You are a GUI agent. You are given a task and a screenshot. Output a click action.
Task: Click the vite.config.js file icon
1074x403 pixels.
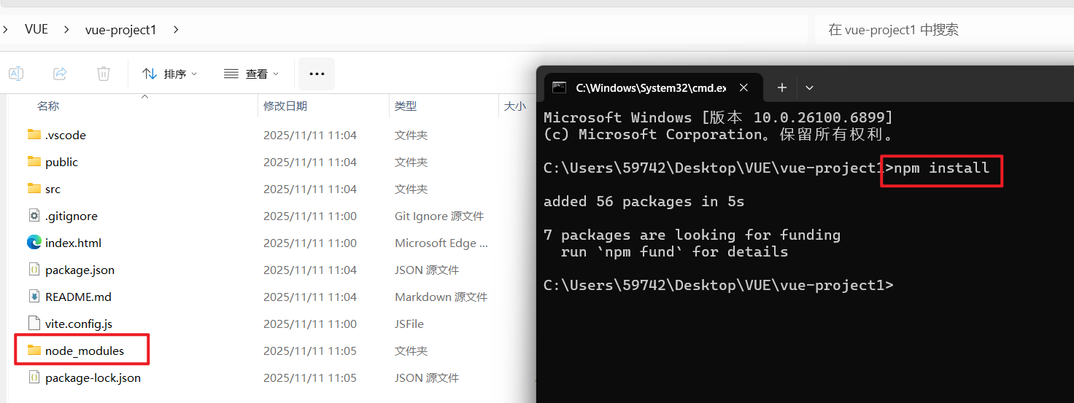34,324
